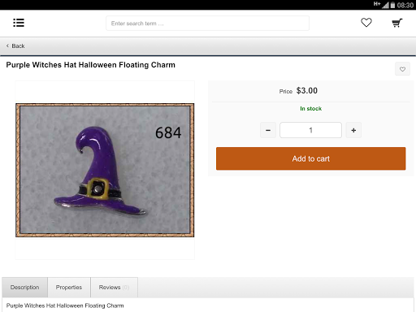Decrease quantity with minus button
416x312 pixels.
[x=268, y=130]
